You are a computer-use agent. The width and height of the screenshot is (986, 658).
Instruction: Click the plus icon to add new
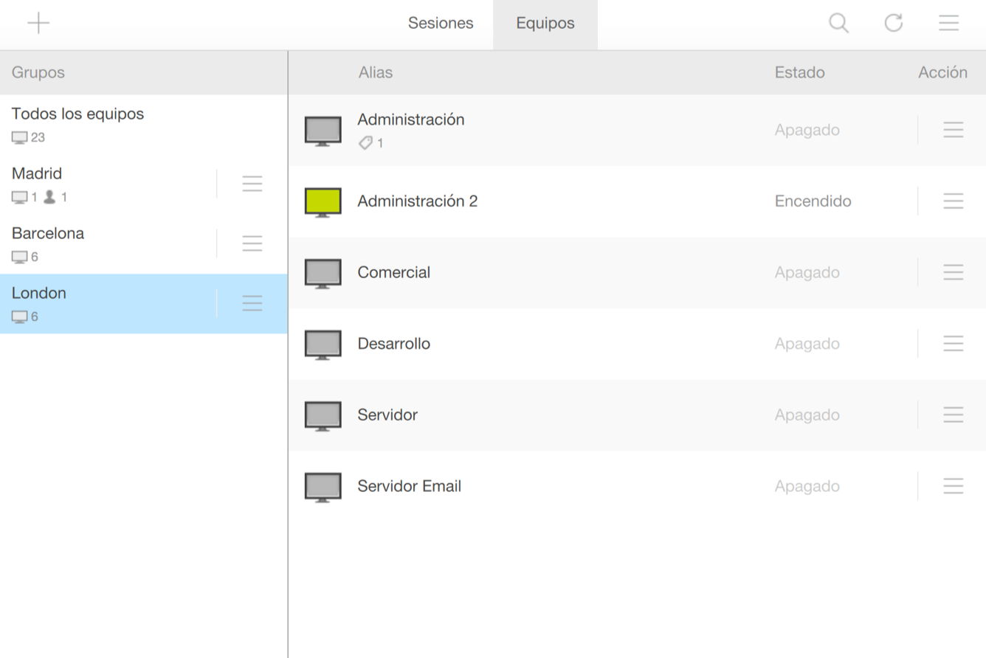coord(38,24)
